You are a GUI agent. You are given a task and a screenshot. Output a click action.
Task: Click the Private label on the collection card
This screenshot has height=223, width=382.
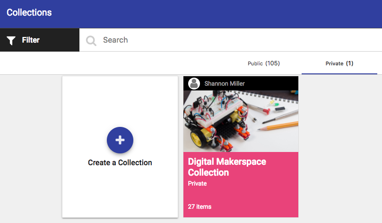[x=197, y=184]
